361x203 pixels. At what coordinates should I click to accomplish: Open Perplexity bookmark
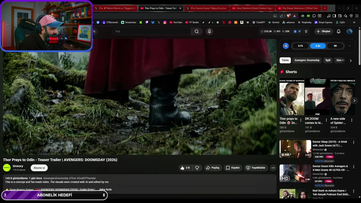[305, 22]
